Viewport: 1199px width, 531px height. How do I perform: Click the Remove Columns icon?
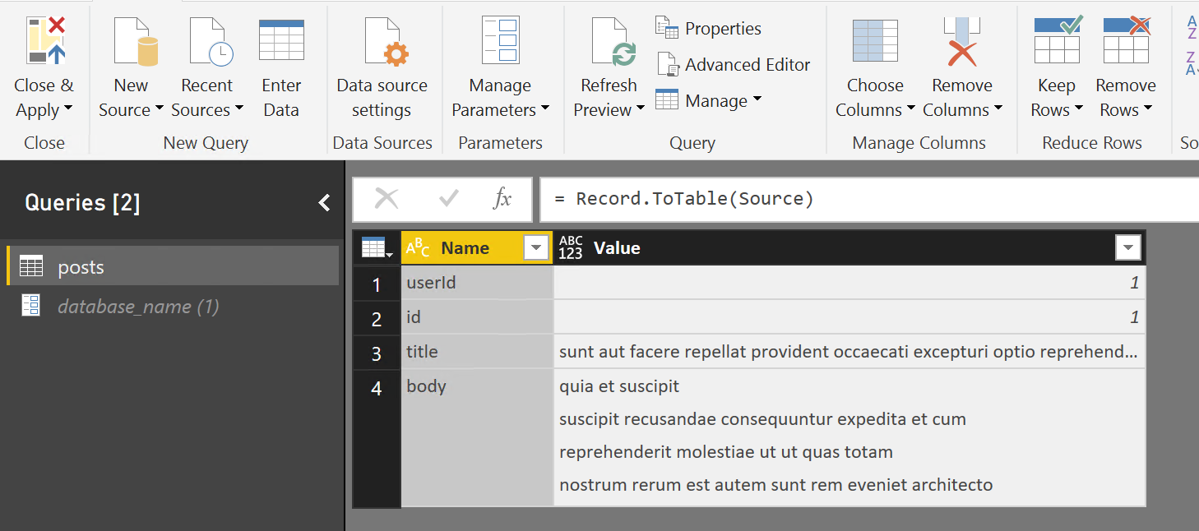(x=961, y=43)
